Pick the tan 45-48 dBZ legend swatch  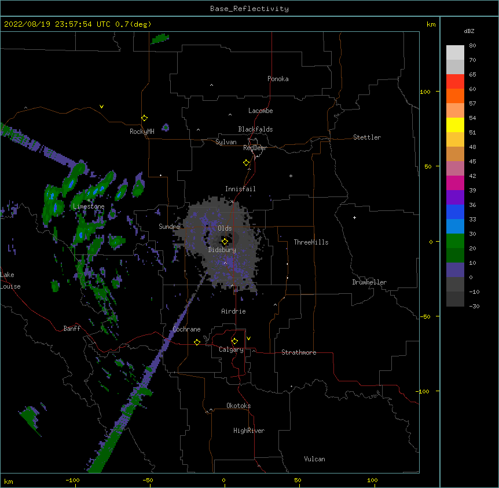point(455,154)
